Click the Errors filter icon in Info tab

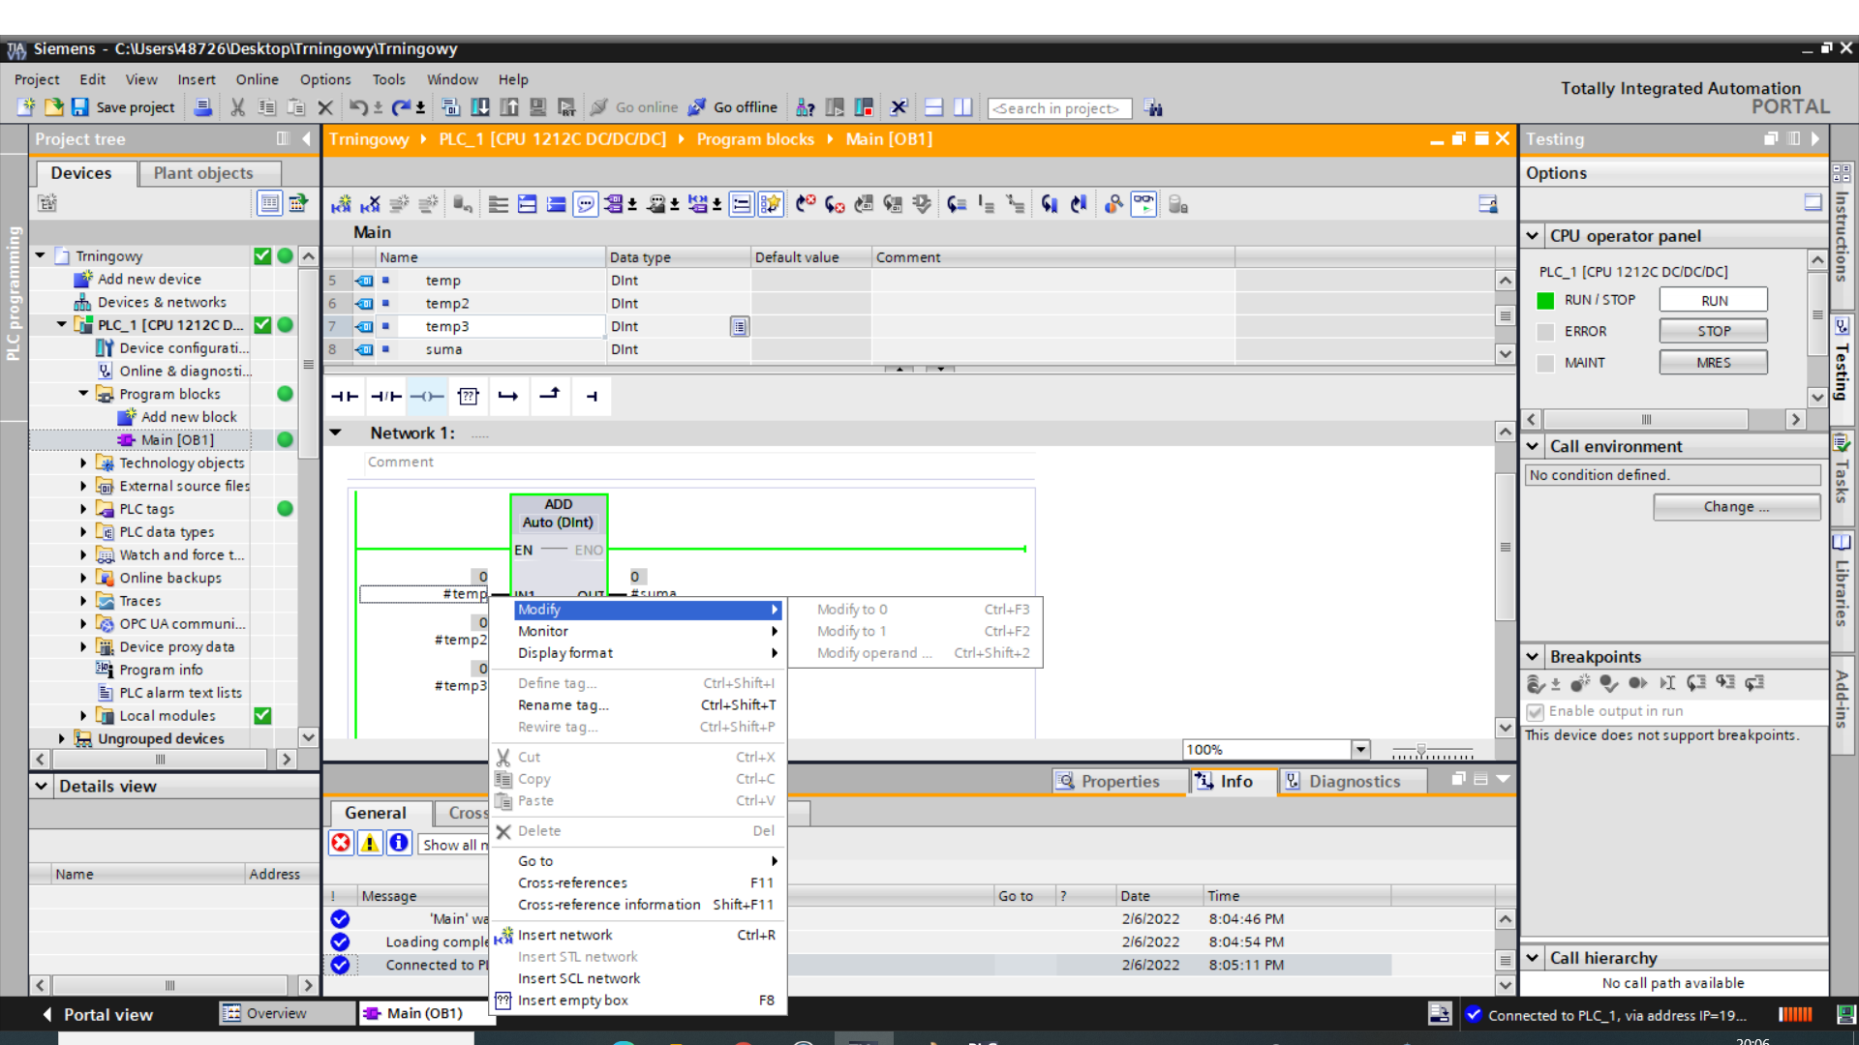(x=341, y=843)
